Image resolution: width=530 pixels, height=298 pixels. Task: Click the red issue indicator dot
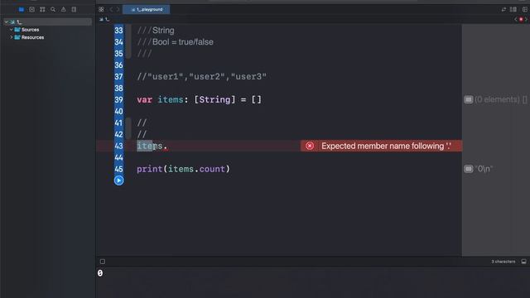pyautogui.click(x=521, y=19)
